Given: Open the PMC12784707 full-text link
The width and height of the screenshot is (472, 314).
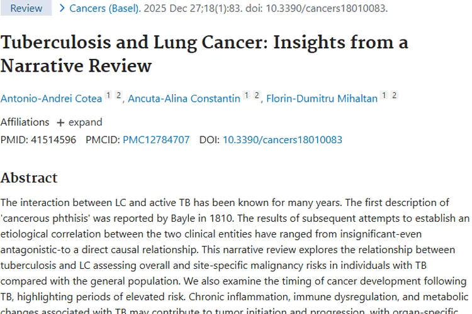Looking at the screenshot, I should [155, 139].
